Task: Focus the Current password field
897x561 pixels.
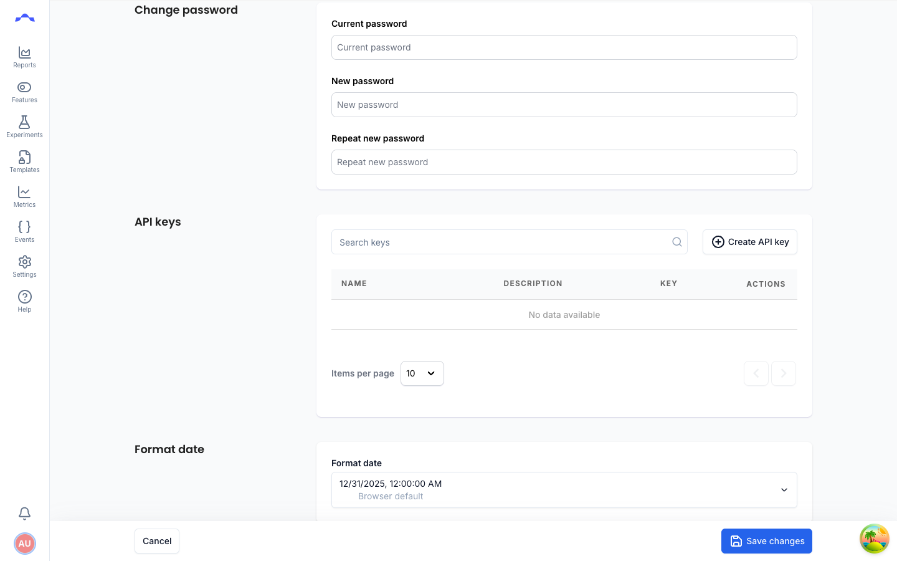Action: click(x=564, y=47)
